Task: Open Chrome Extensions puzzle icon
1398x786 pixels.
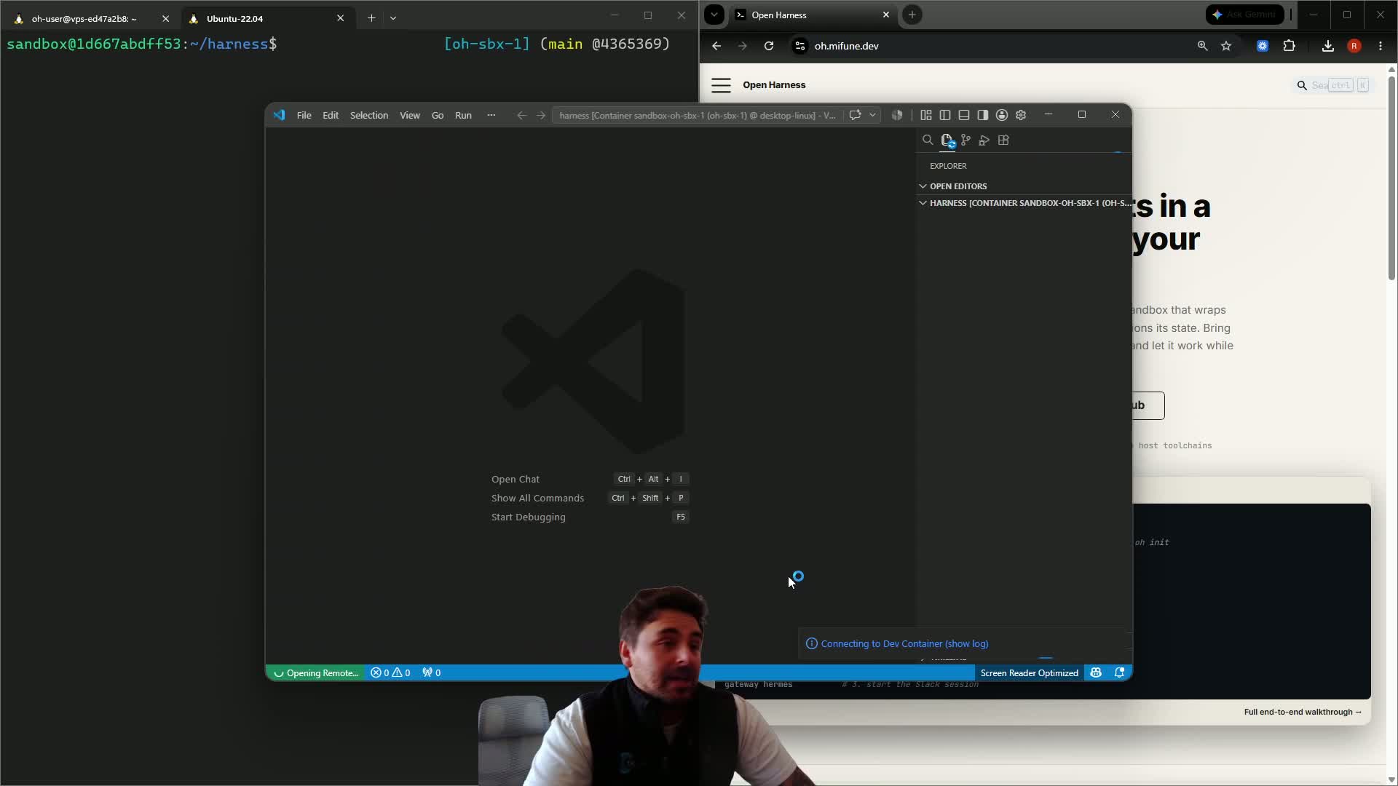Action: click(x=1290, y=46)
